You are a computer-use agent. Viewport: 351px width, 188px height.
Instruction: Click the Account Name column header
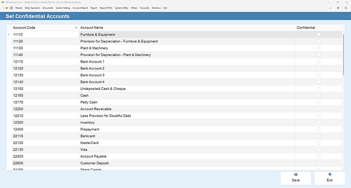click(x=187, y=28)
